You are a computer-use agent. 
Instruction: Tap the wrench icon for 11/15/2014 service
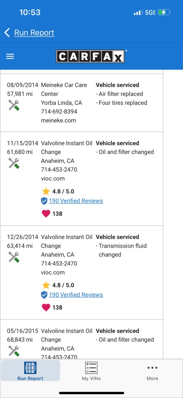(x=14, y=163)
